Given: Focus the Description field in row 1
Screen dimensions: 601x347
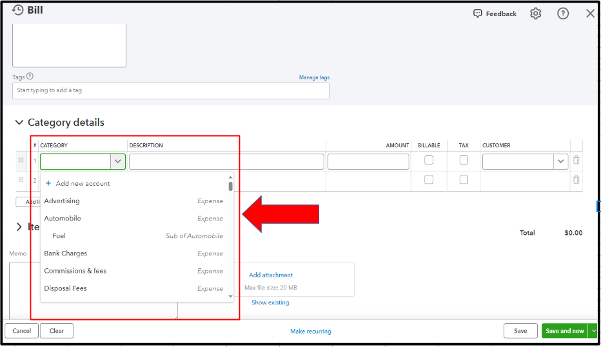Looking at the screenshot, I should (226, 161).
